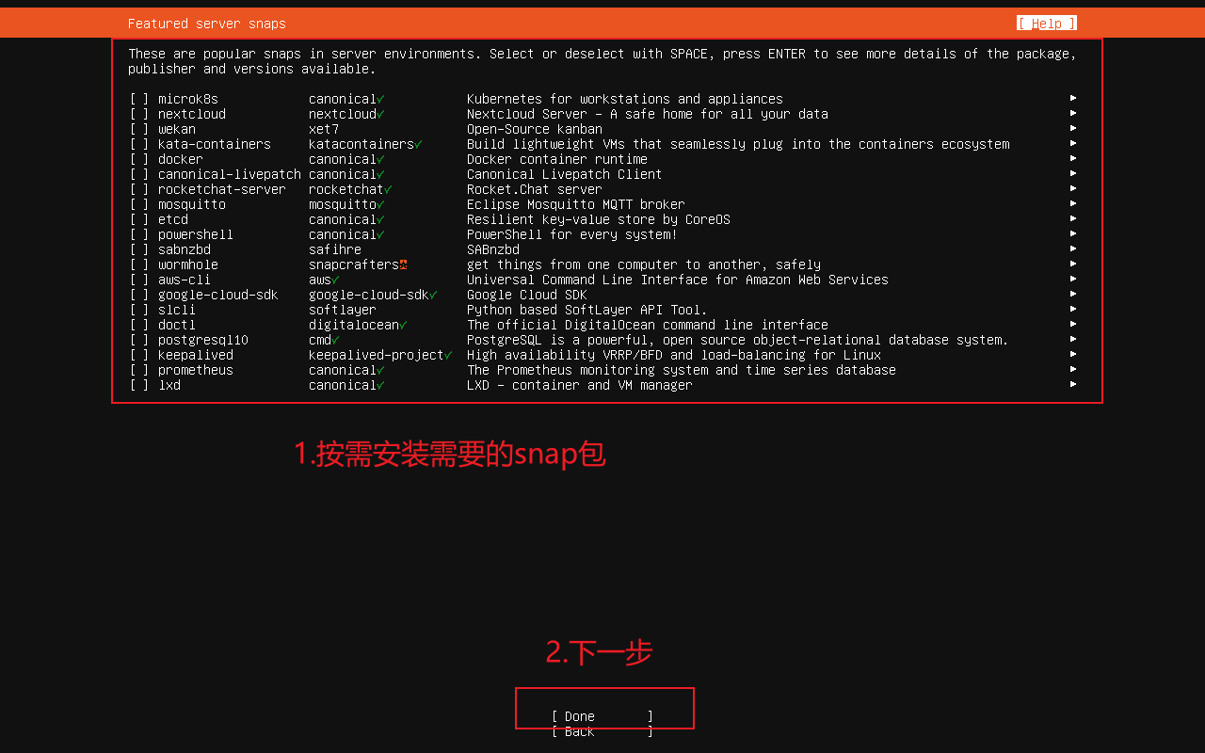This screenshot has height=753, width=1205.
Task: Click the 'Google Cloud SDK' description
Action: click(x=527, y=295)
